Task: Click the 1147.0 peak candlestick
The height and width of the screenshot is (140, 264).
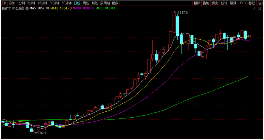Action: (174, 22)
